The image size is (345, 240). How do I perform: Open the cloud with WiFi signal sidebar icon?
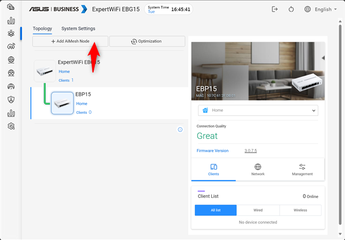tap(11, 46)
